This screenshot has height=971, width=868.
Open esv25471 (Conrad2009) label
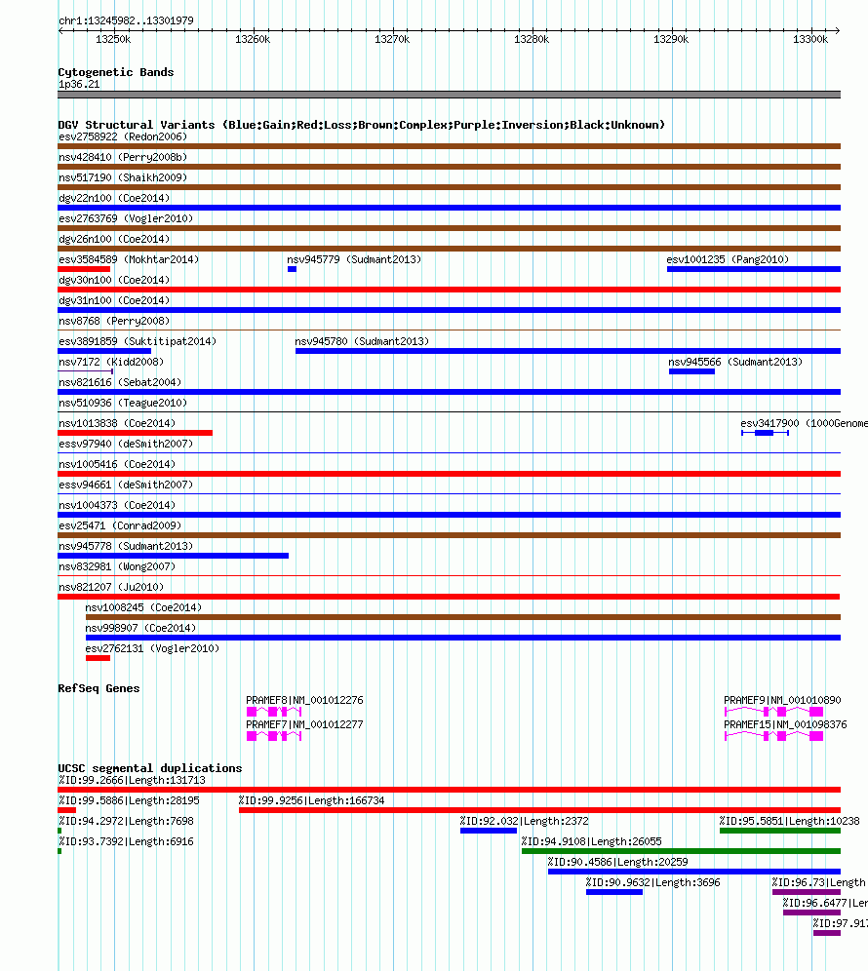pyautogui.click(x=120, y=525)
